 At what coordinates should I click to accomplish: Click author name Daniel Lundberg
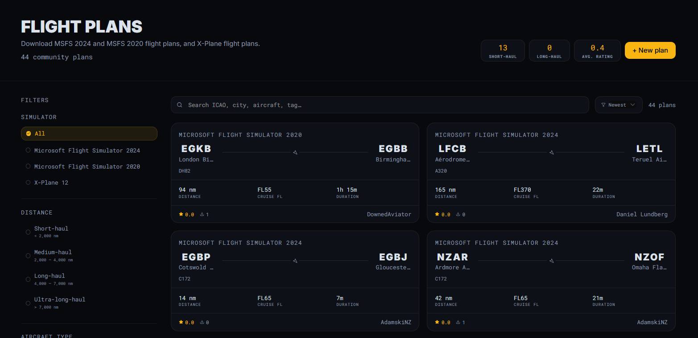642,214
